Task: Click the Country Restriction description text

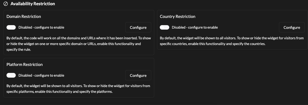Action: [x=231, y=41]
